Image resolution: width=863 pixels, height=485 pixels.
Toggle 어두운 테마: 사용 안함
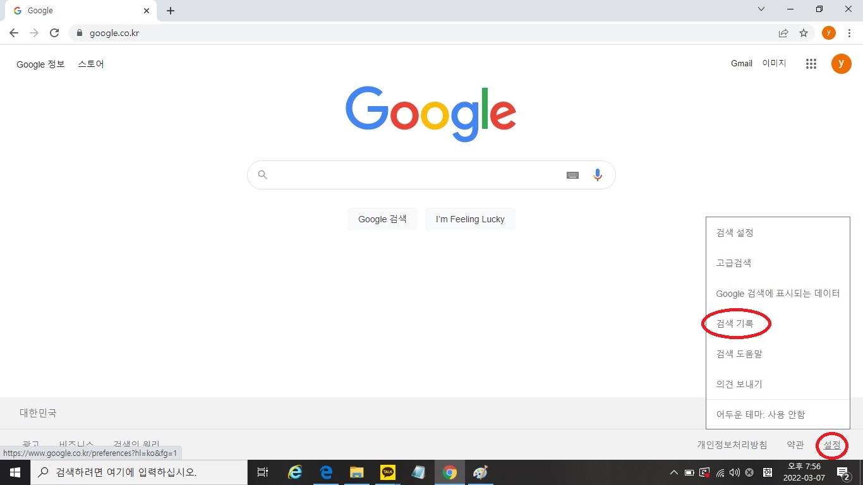pyautogui.click(x=778, y=414)
